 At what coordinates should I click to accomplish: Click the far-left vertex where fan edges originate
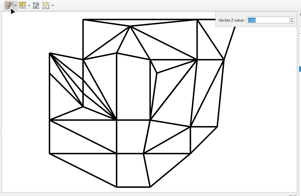[50, 53]
